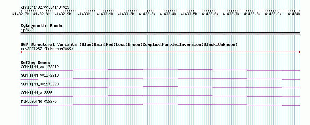Select the magenta line under SCMH1|NM_001172219
This screenshot has width=310, height=125.
pyautogui.click(x=160, y=70)
